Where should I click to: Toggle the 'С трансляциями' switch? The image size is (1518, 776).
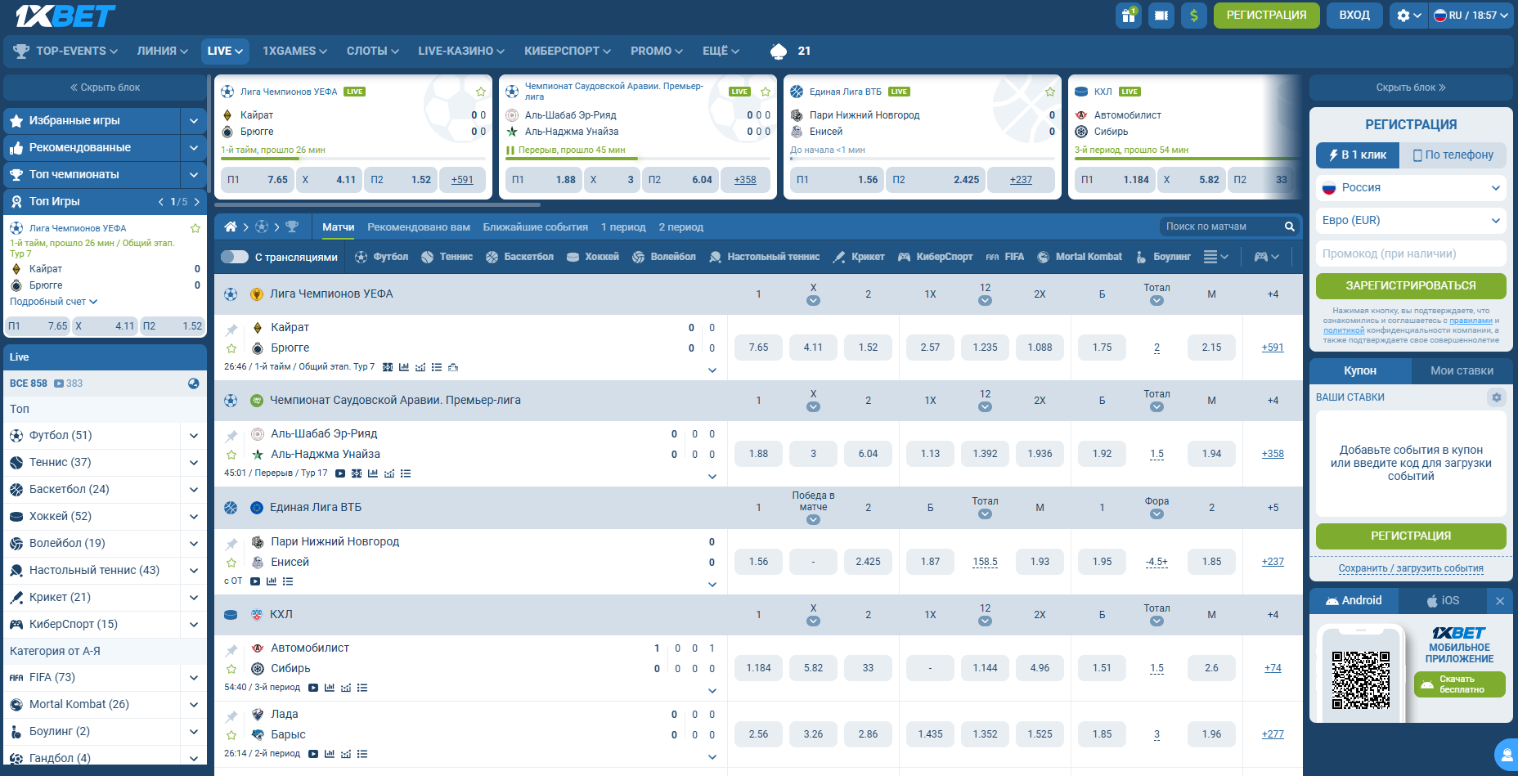click(x=235, y=257)
